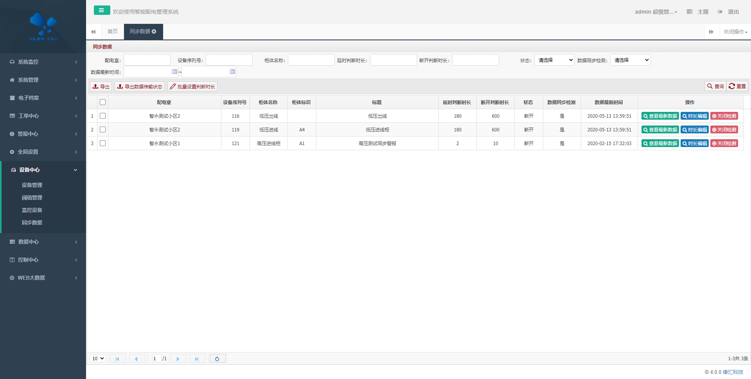Viewport: 751px width, 379px height.
Task: Open the page size dropdown showing 10
Action: [x=98, y=359]
